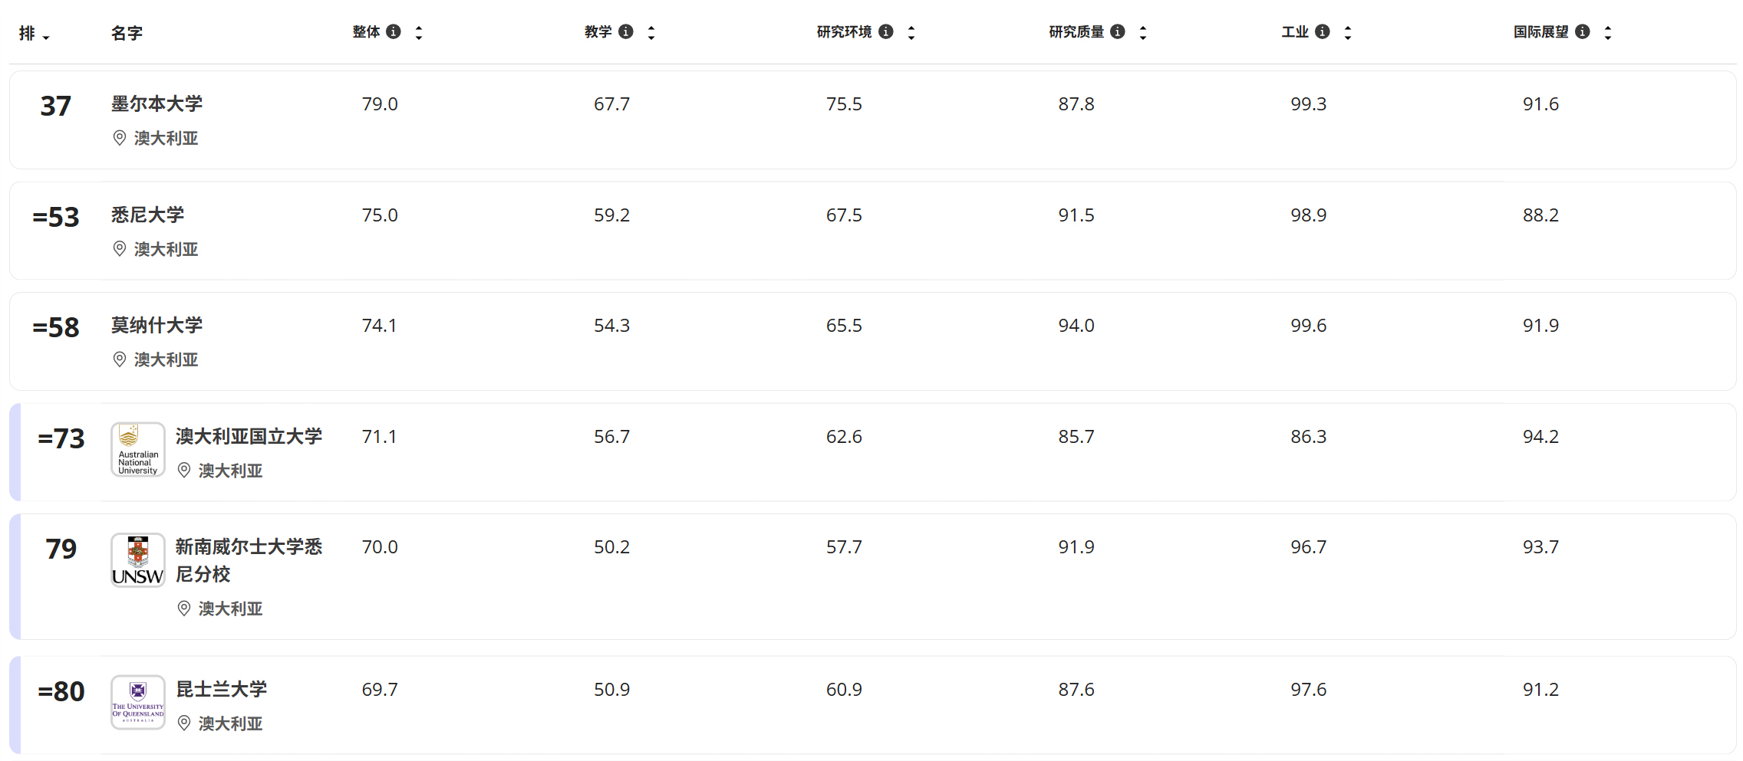Show info tooltip for 研究质量
The width and height of the screenshot is (1743, 761).
pyautogui.click(x=1118, y=31)
